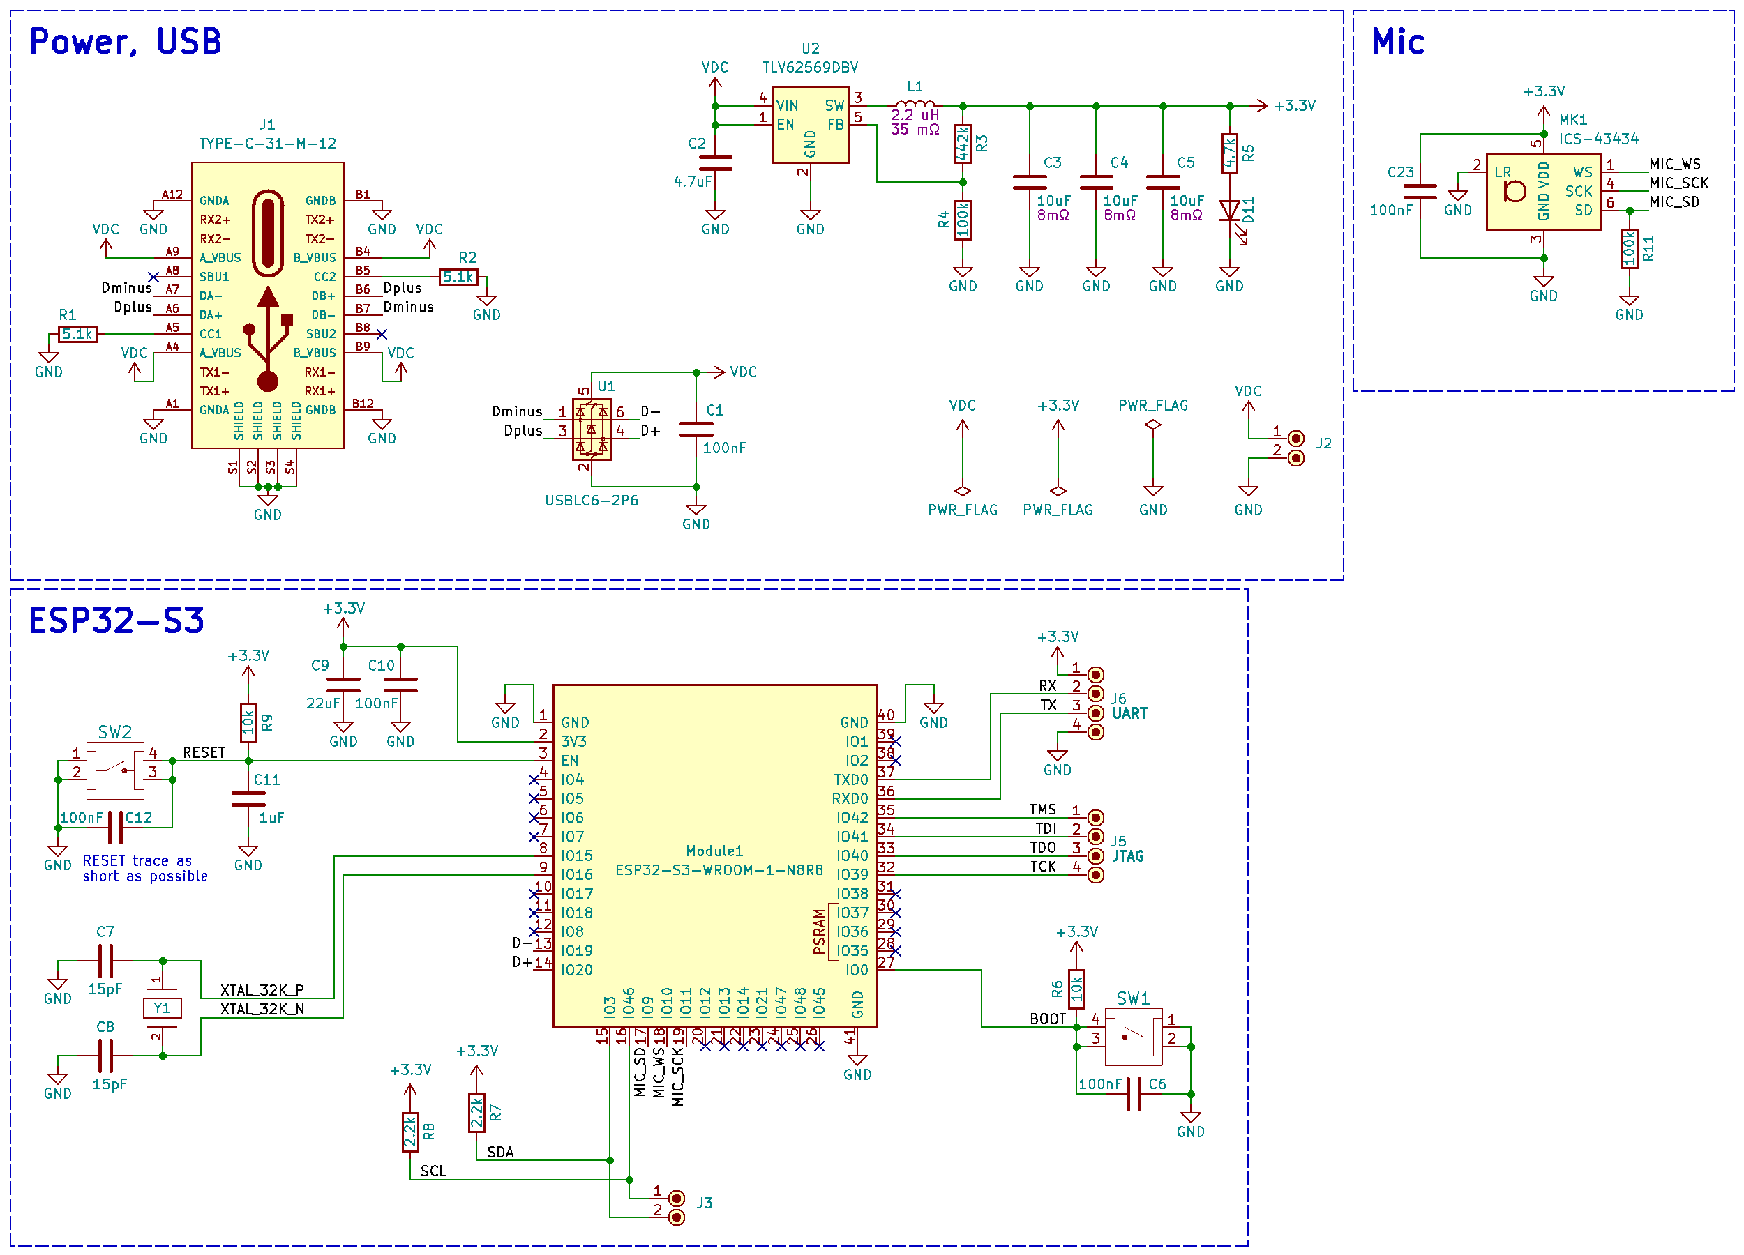Click the R11 100k resistor
This screenshot has height=1255, width=1744.
(1629, 249)
